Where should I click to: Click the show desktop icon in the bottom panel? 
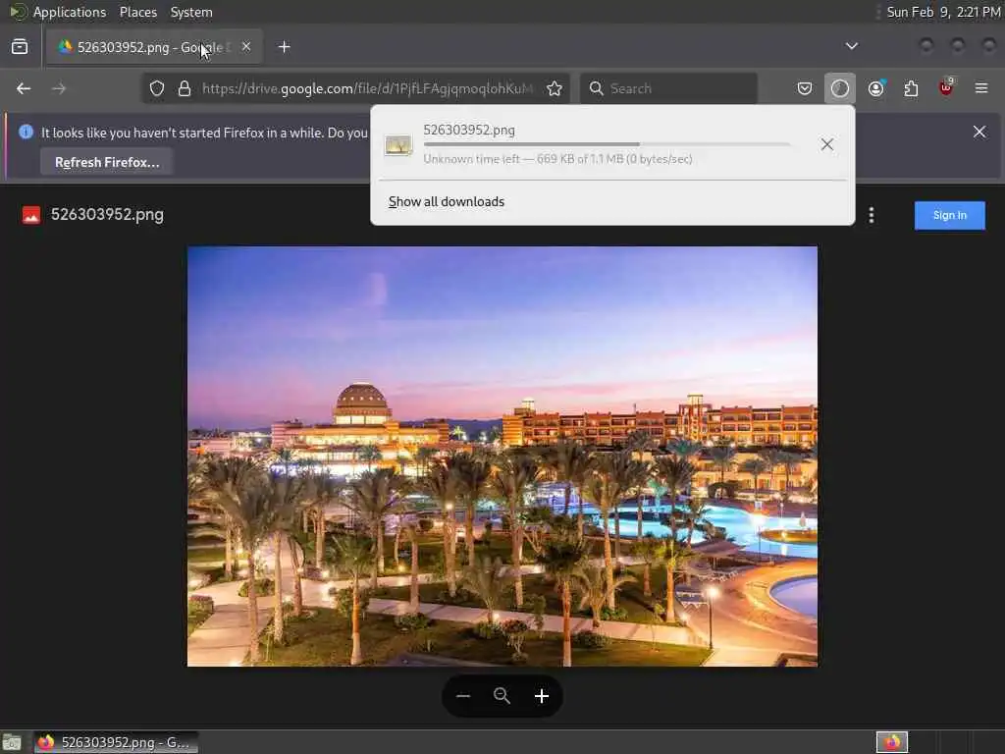12,742
